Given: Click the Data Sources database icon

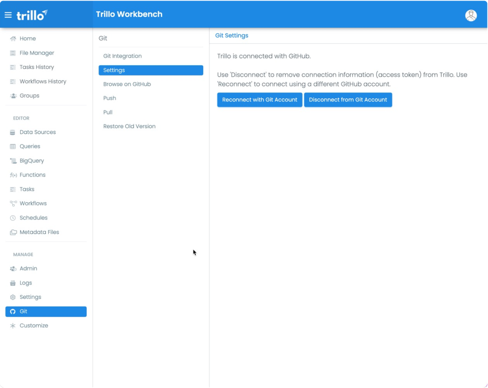Looking at the screenshot, I should (x=12, y=132).
